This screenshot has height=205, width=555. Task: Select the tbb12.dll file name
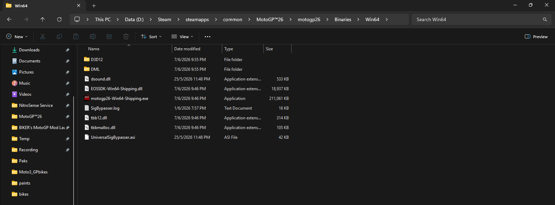[x=99, y=118]
